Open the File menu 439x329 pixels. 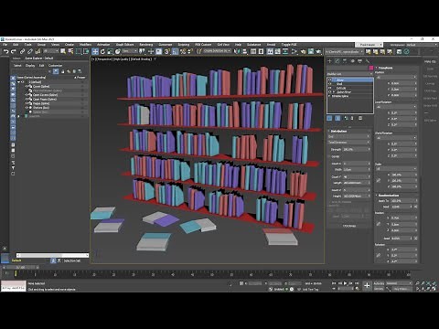tap(5, 45)
